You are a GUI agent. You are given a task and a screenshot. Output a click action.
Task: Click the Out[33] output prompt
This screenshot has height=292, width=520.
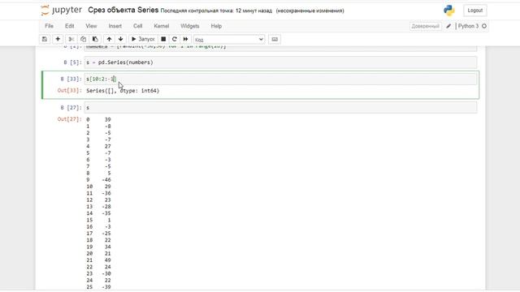click(x=69, y=90)
